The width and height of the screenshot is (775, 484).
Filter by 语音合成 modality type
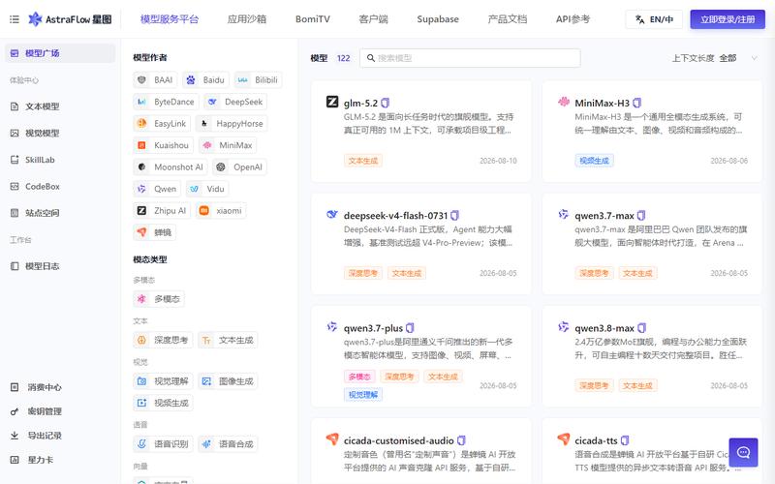click(x=228, y=444)
